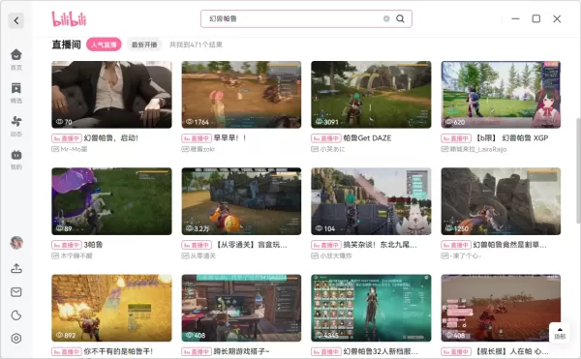Click the 共找到471个结果 result count text
Image resolution: width=581 pixels, height=359 pixels.
[x=196, y=45]
